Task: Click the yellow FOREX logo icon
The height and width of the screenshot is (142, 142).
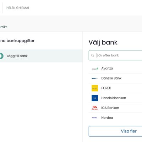Action: (95, 88)
